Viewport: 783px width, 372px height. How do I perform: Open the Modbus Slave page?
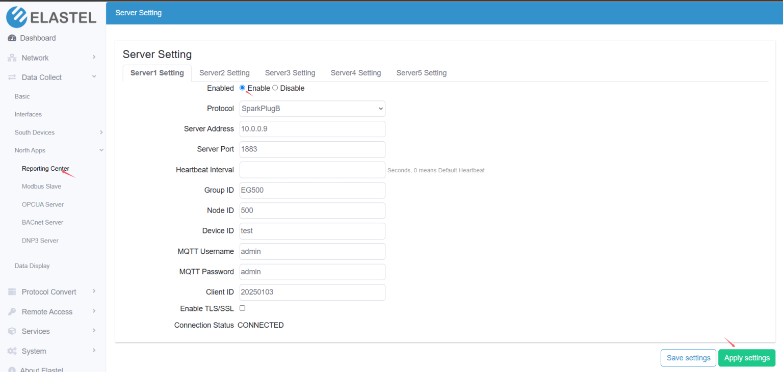coord(41,186)
